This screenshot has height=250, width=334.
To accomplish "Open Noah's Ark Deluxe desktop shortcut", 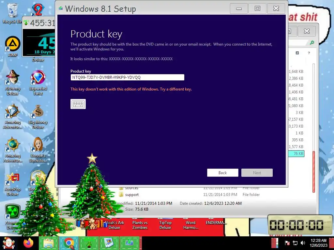I will pos(114,225).
